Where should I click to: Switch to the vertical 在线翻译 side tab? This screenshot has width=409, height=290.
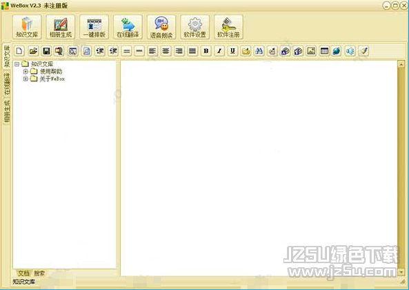tap(6, 83)
